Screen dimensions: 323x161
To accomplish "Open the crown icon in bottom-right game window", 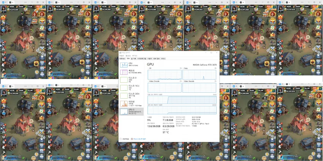I will tap(280, 99).
